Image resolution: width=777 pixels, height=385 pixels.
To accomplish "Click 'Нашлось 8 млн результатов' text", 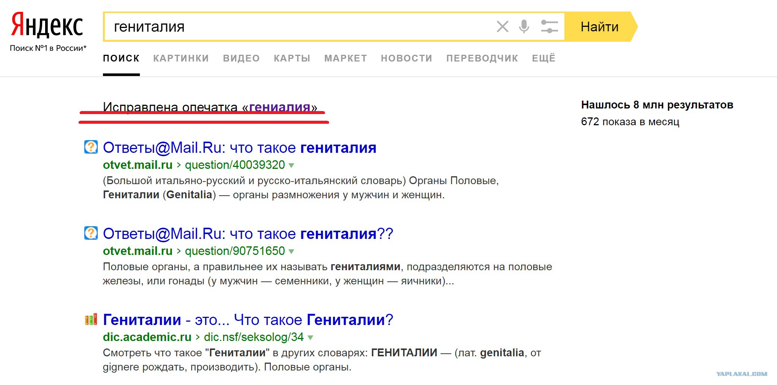I will (657, 105).
